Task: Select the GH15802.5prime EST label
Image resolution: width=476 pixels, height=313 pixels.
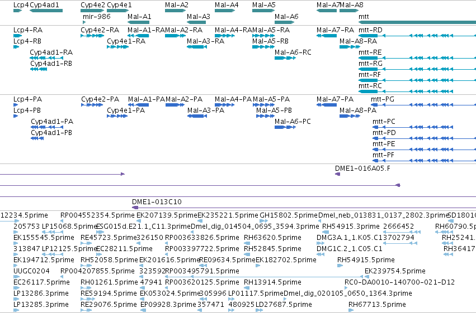Action: (289, 215)
